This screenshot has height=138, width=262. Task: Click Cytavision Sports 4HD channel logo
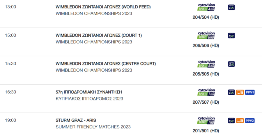206,7
